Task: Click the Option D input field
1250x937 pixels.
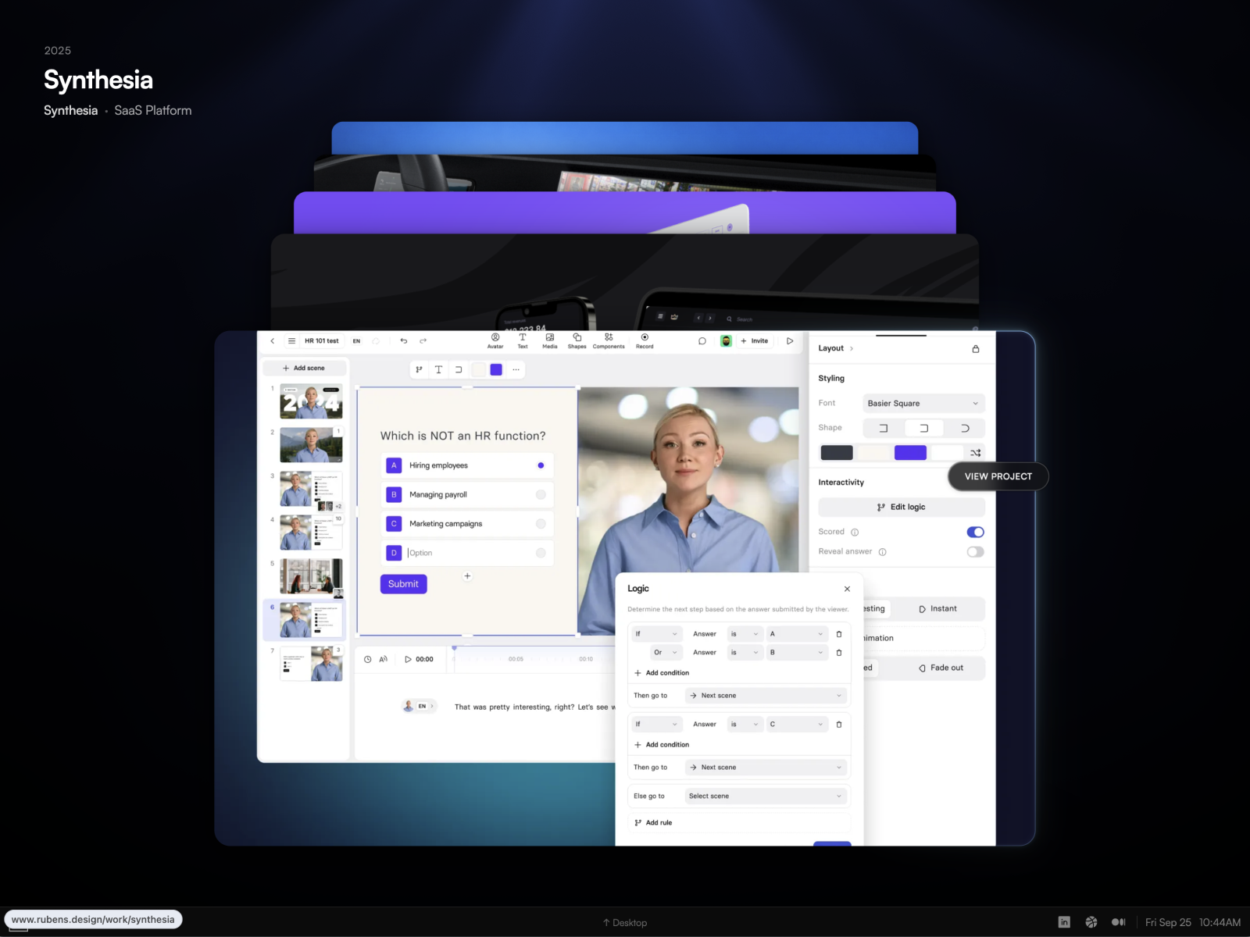Action: (x=467, y=553)
